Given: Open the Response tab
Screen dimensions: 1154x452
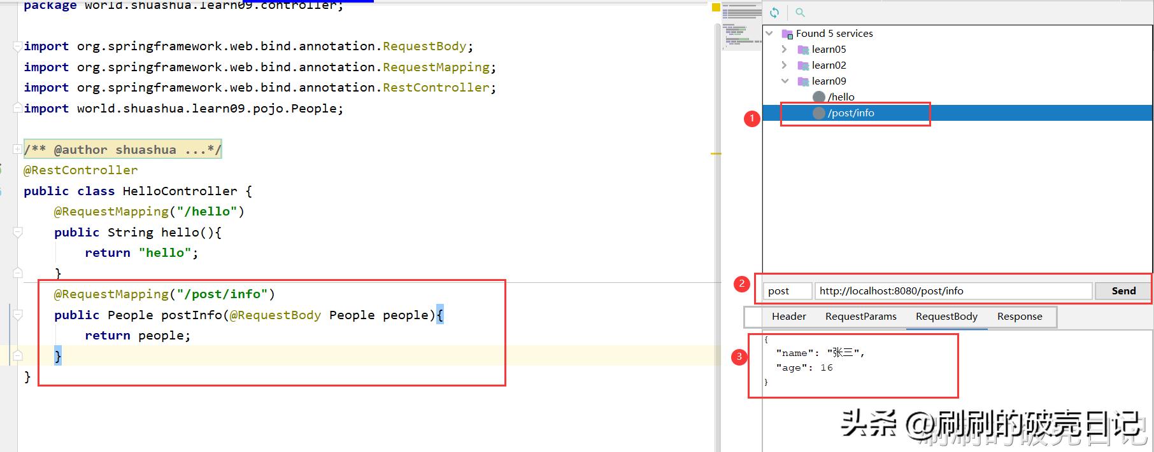Looking at the screenshot, I should click(x=1019, y=317).
